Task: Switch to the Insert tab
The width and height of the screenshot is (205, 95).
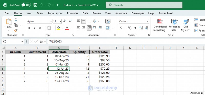Action: click(x=29, y=13)
